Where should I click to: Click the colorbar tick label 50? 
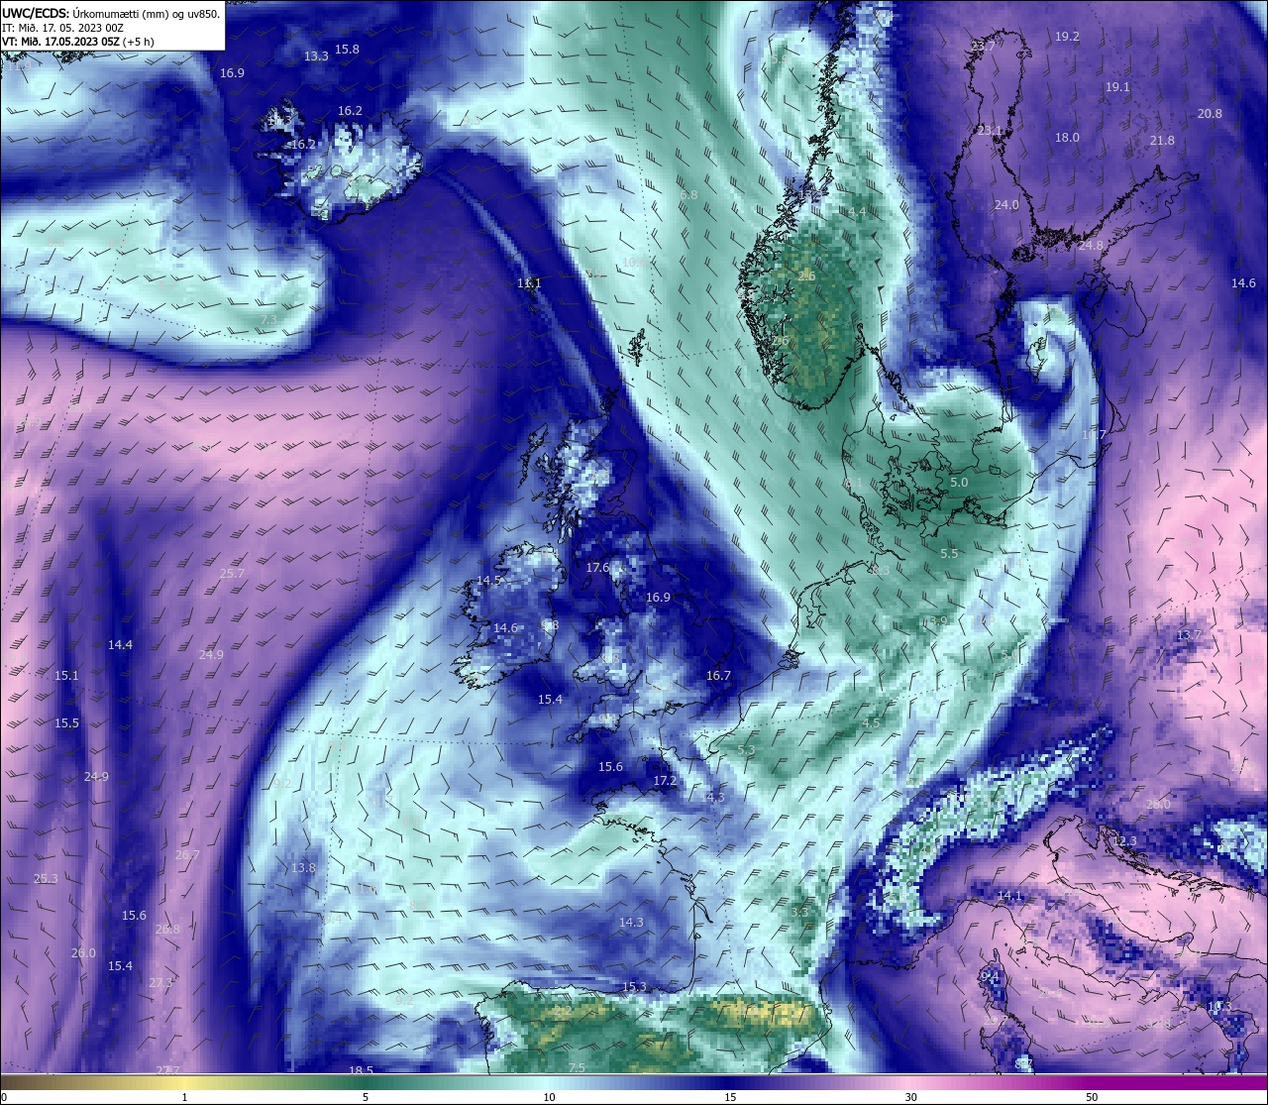tap(1092, 1097)
